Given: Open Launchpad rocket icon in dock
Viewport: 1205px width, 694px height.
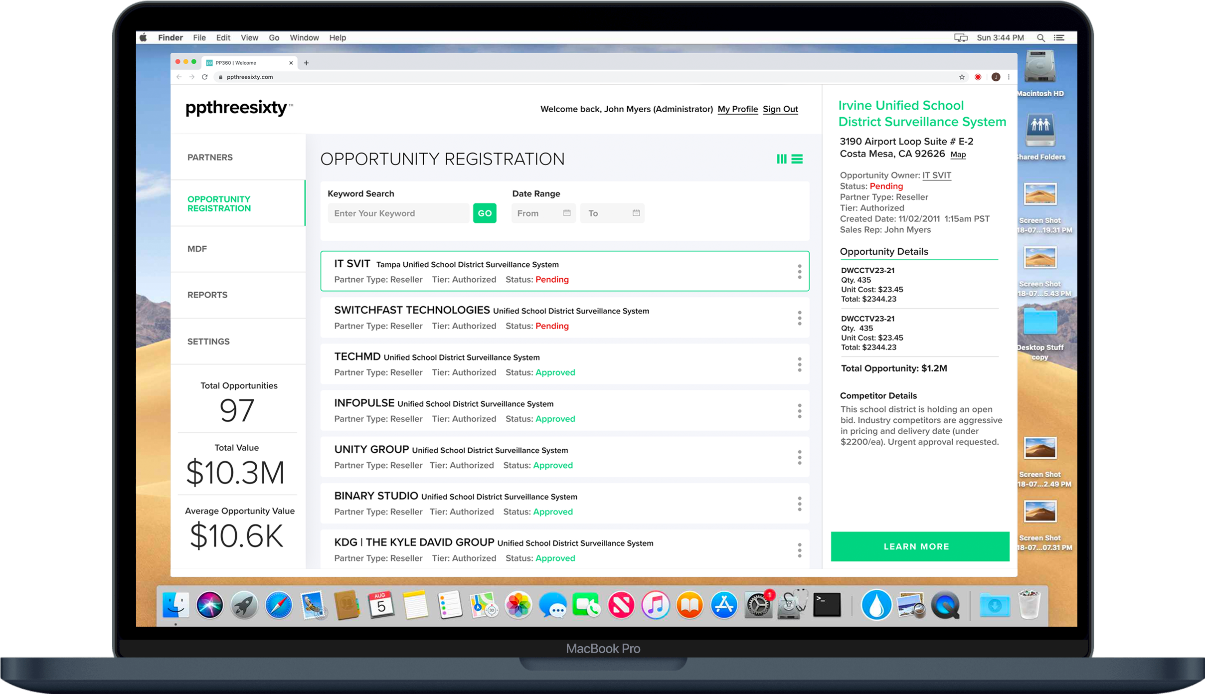Looking at the screenshot, I should [244, 605].
